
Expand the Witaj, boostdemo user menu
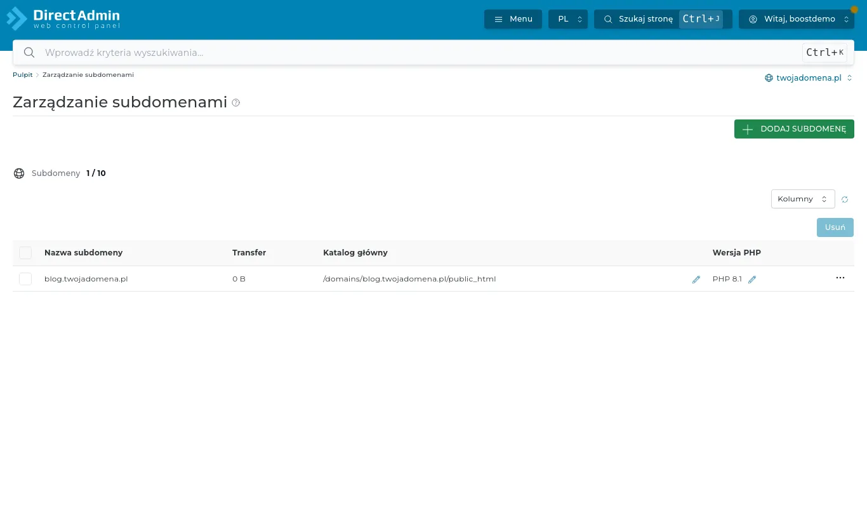[797, 19]
